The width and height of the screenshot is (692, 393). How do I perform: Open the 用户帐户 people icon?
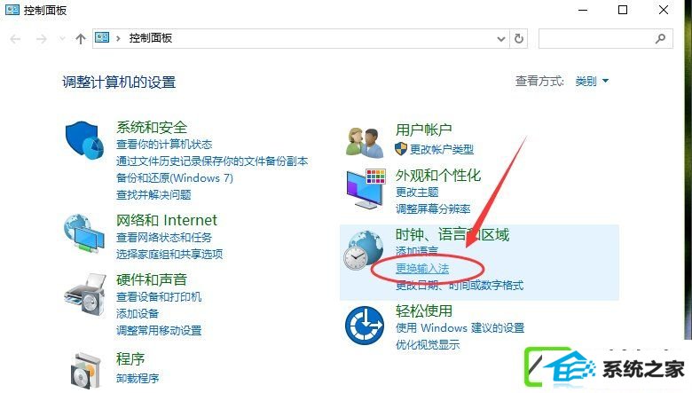point(365,143)
